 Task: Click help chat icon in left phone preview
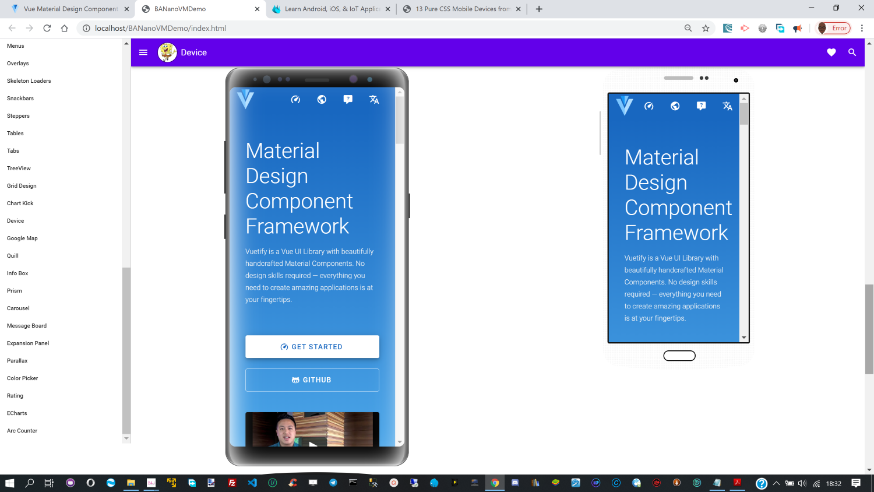pyautogui.click(x=348, y=100)
